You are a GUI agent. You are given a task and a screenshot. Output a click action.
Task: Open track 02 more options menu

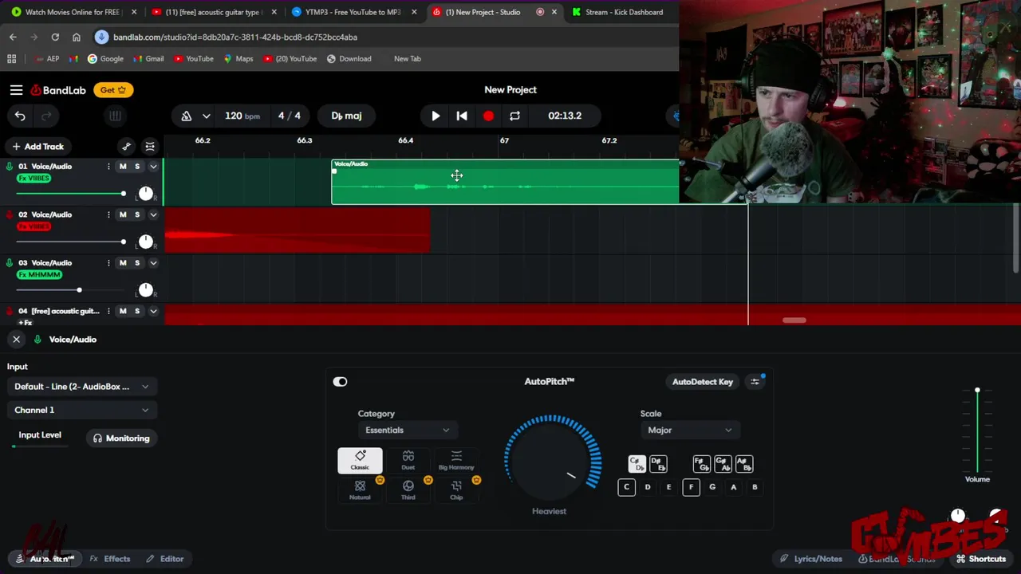[x=108, y=214]
